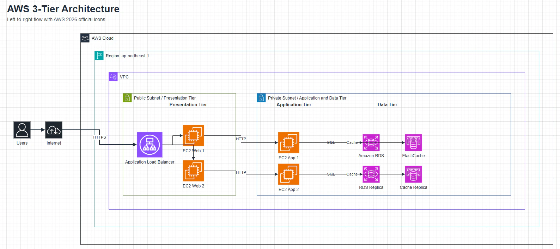Screen dimensions: 560x249
Task: Click the 'RDS Replica' caption
Action: pos(371,187)
